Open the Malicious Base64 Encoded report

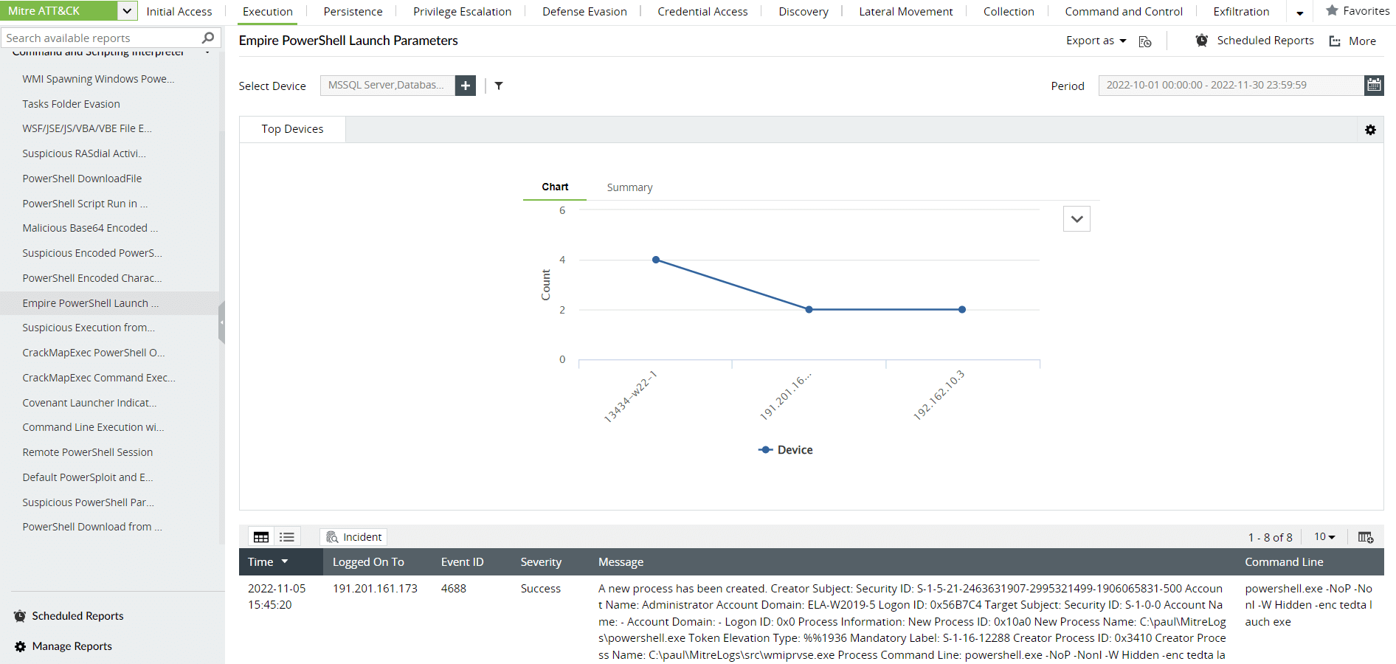click(90, 228)
